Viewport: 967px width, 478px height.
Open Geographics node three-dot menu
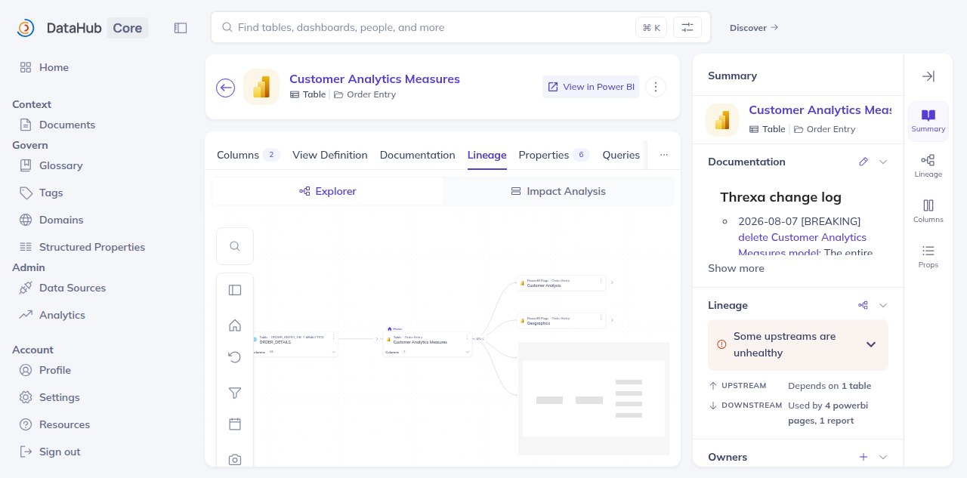tap(601, 319)
